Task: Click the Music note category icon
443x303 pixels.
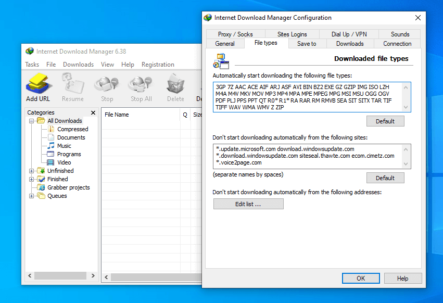Action: [51, 146]
